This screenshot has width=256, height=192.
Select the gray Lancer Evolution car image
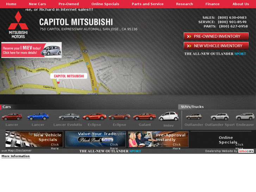[69, 117]
